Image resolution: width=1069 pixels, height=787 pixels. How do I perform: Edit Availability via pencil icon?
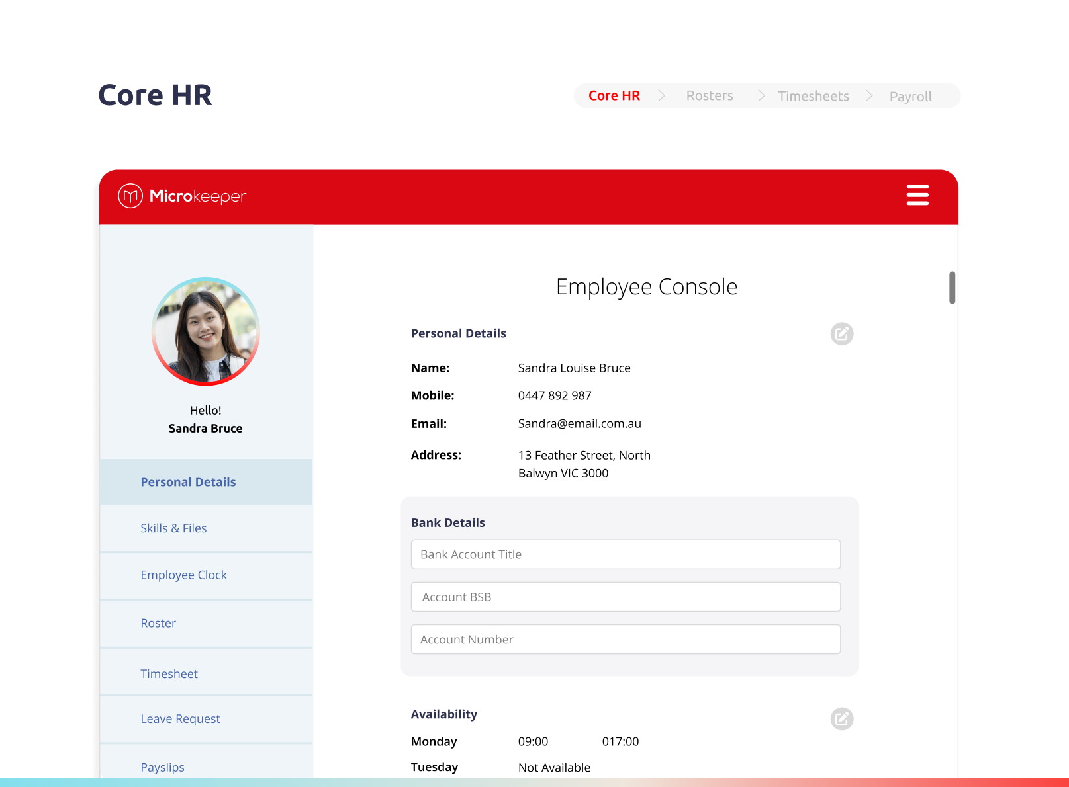[841, 719]
